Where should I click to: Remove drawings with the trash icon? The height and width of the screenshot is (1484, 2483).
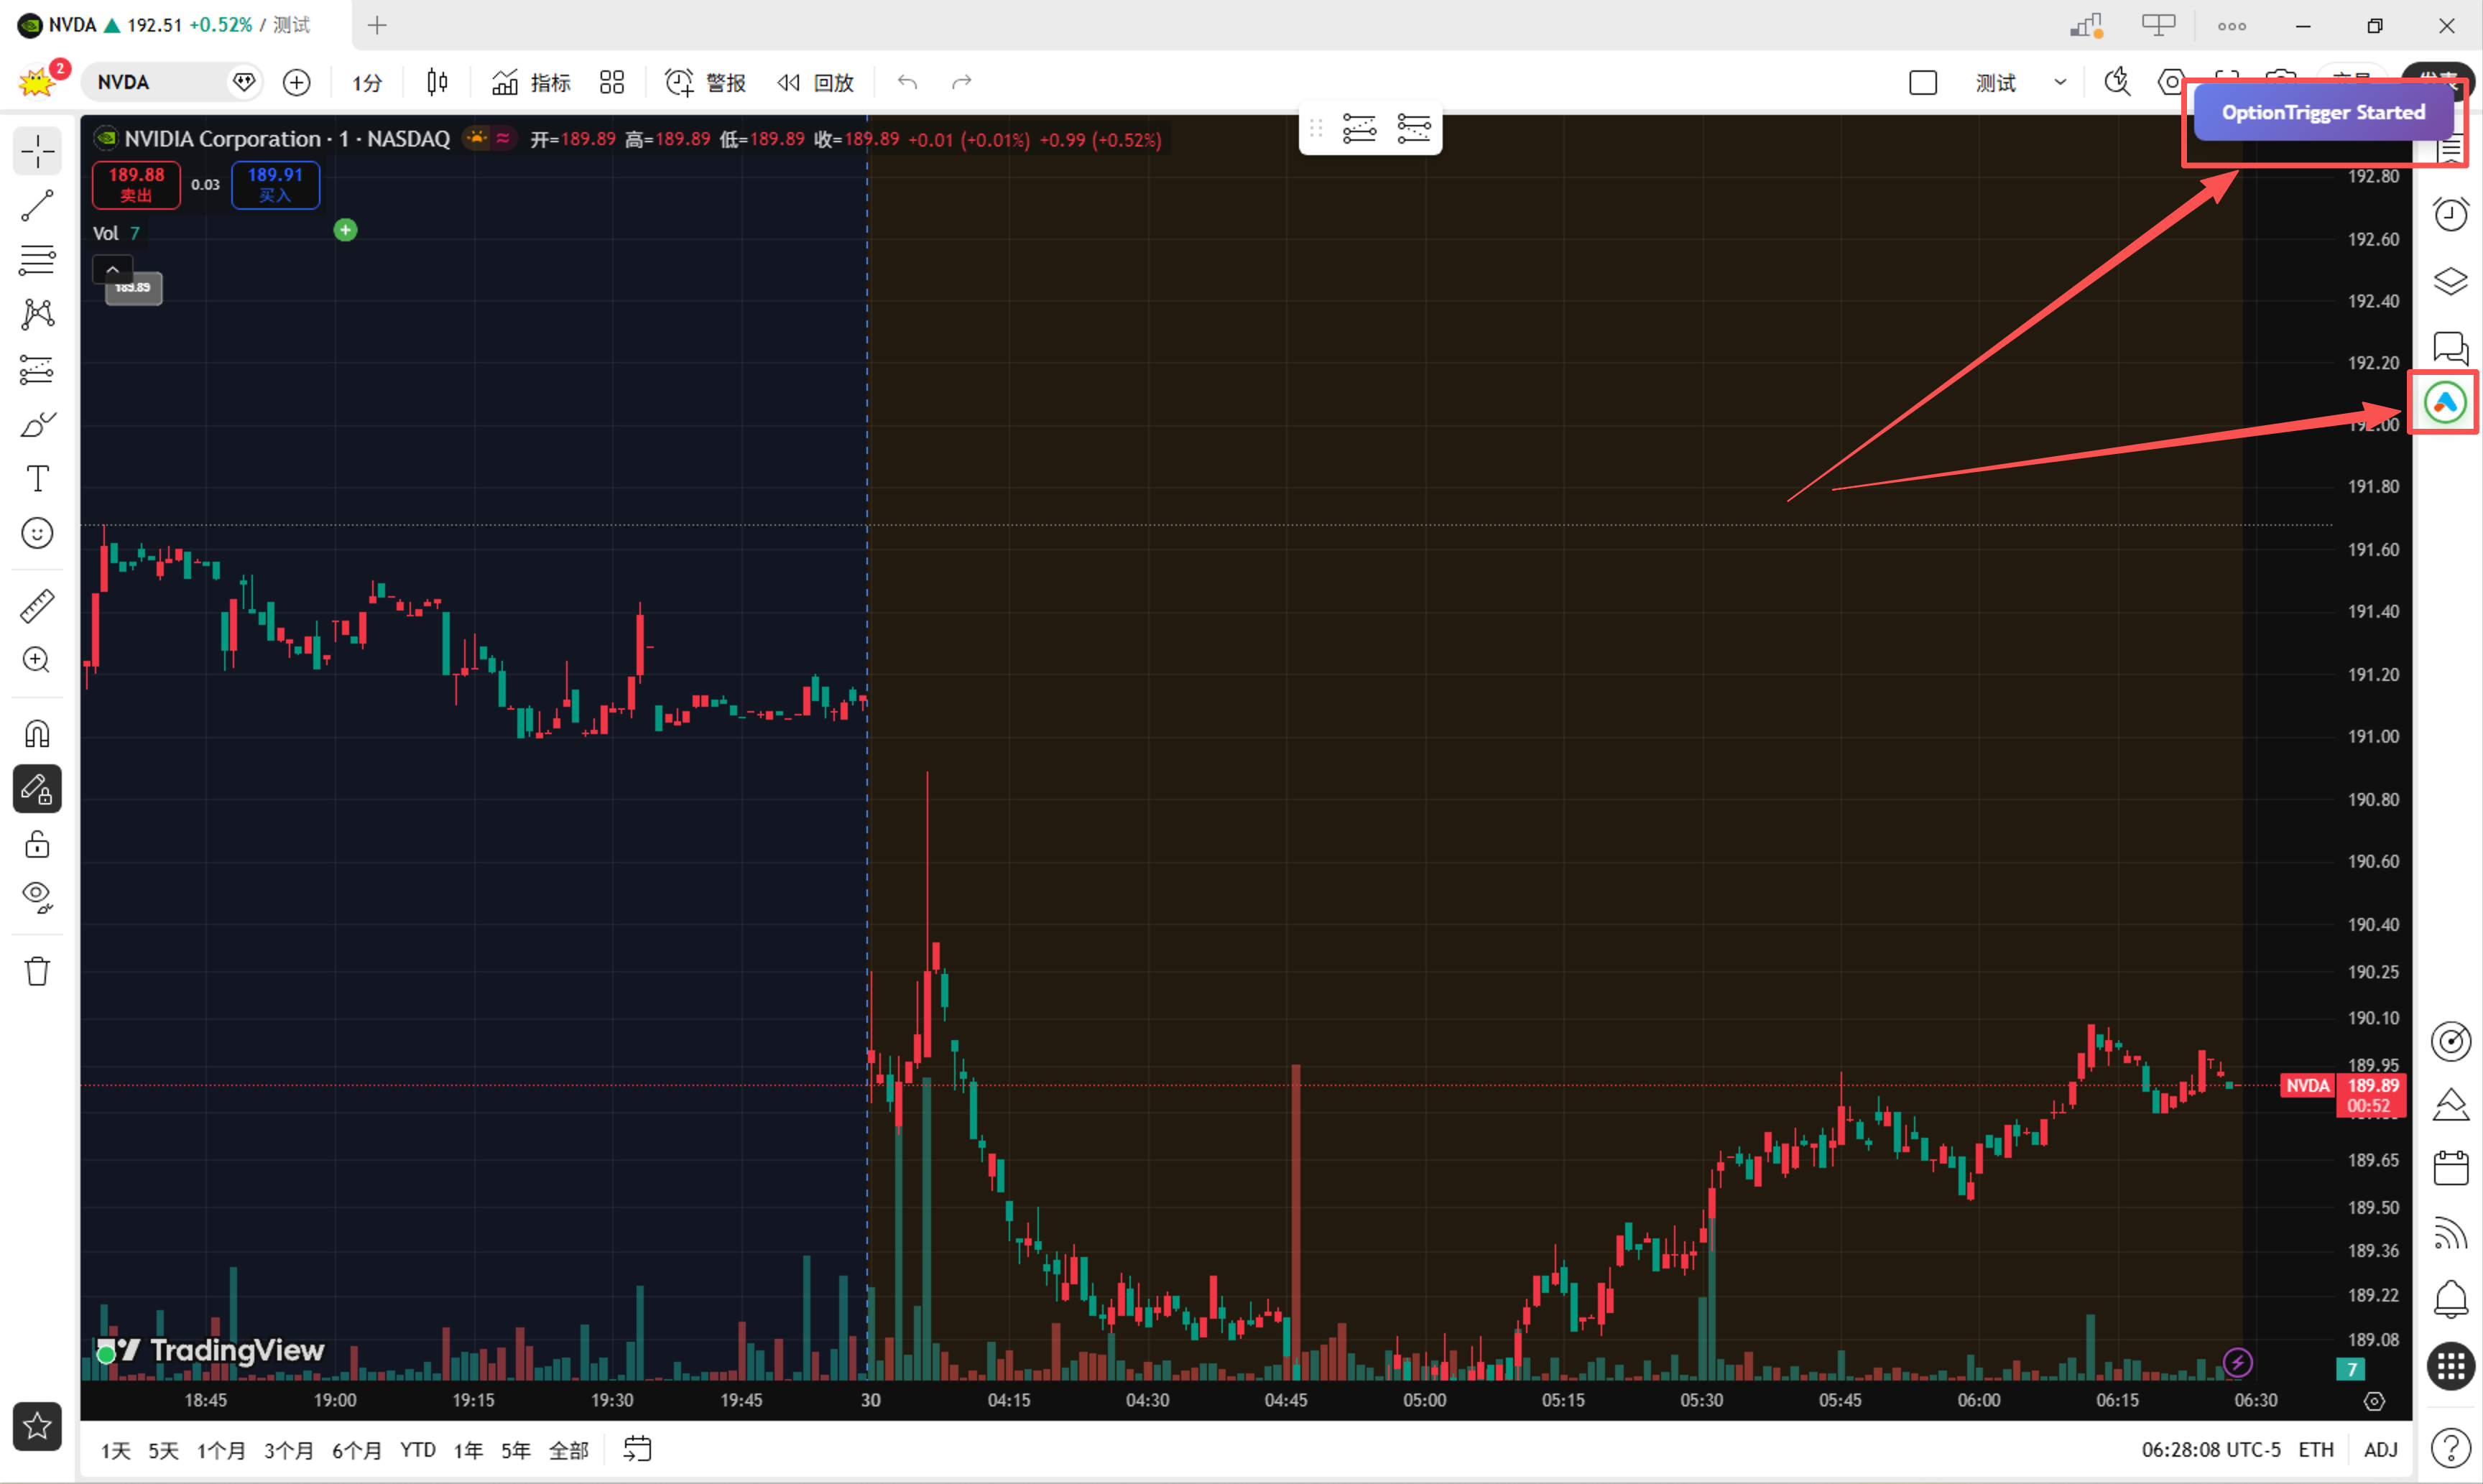coord(37,971)
